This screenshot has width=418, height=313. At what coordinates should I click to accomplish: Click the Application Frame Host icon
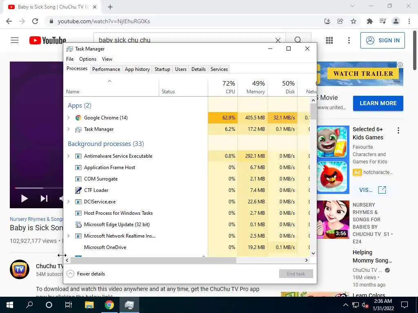(78, 168)
